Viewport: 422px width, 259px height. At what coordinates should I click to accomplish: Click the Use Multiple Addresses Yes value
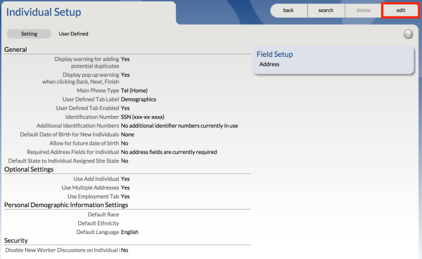(x=125, y=188)
